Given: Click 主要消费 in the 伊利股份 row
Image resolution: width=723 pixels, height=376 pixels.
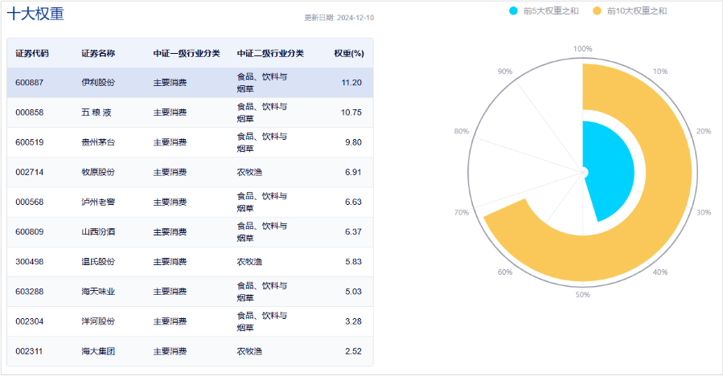Looking at the screenshot, I should tap(170, 83).
